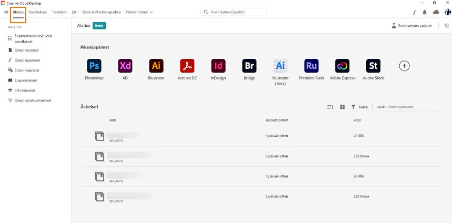This screenshot has width=452, height=223.
Task: Open the page settings sliders icon
Action: click(447, 26)
